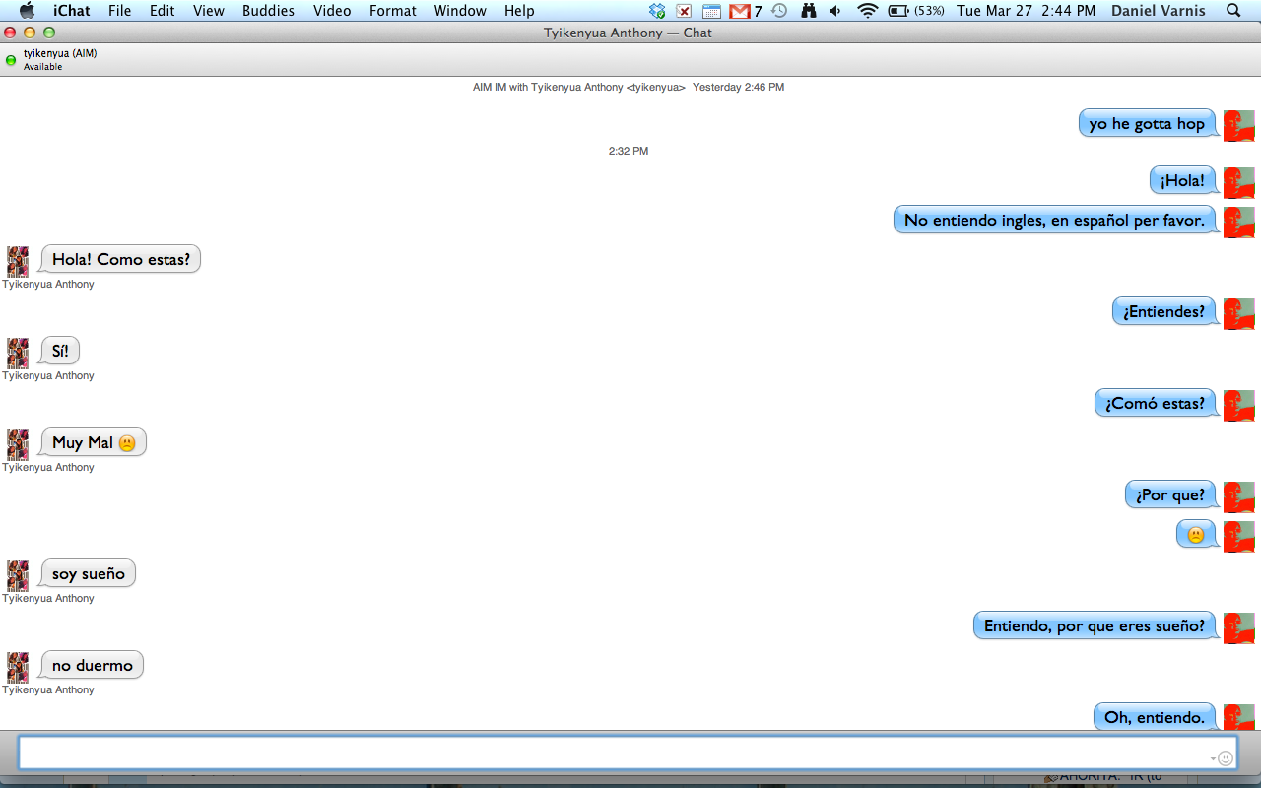
Task: Open the volume speaker icon
Action: 835,11
